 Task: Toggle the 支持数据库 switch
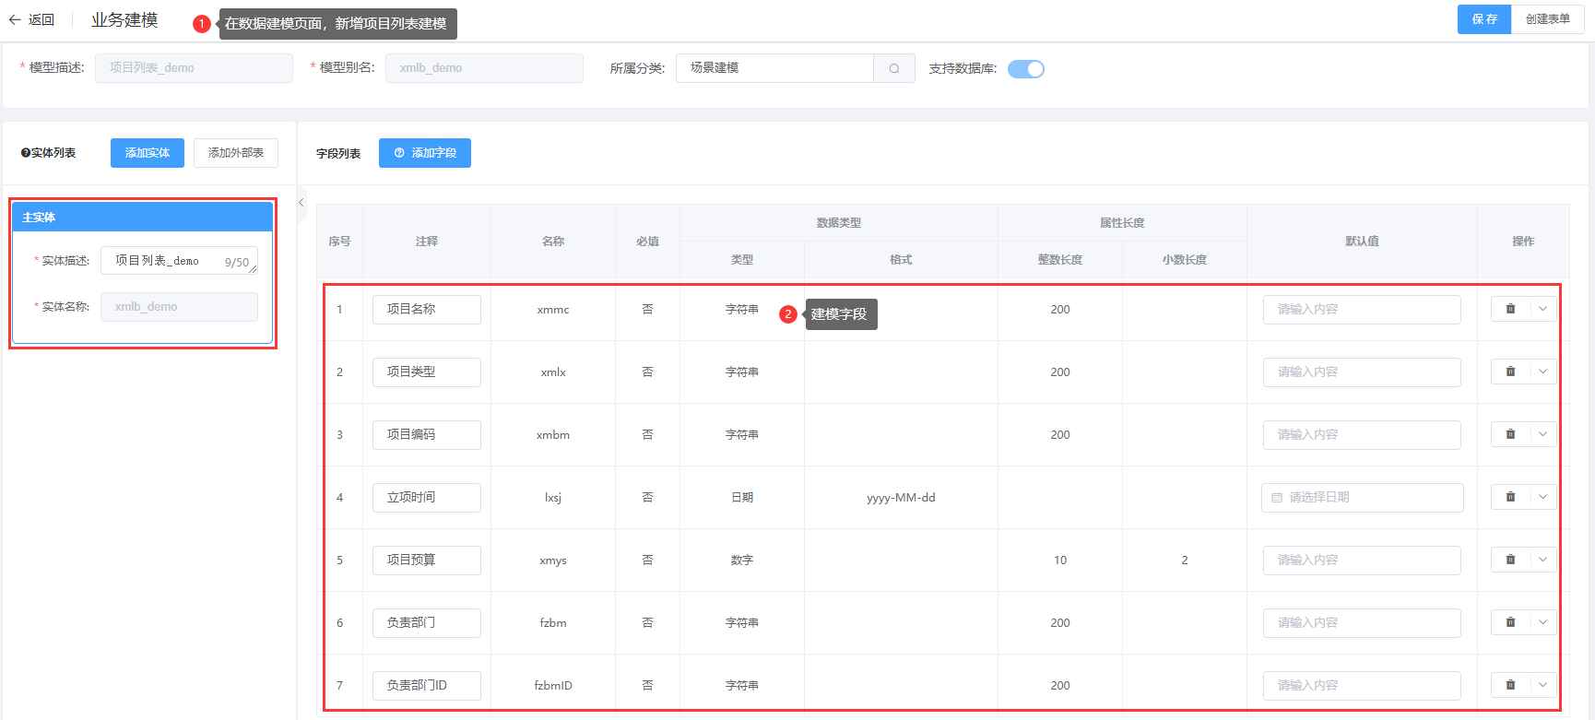point(1025,69)
